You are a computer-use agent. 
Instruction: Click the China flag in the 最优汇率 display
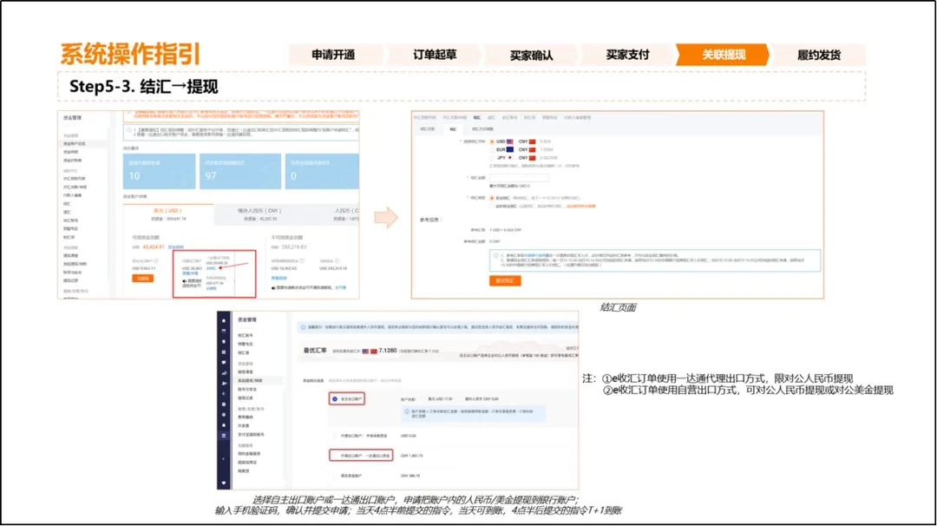[375, 352]
